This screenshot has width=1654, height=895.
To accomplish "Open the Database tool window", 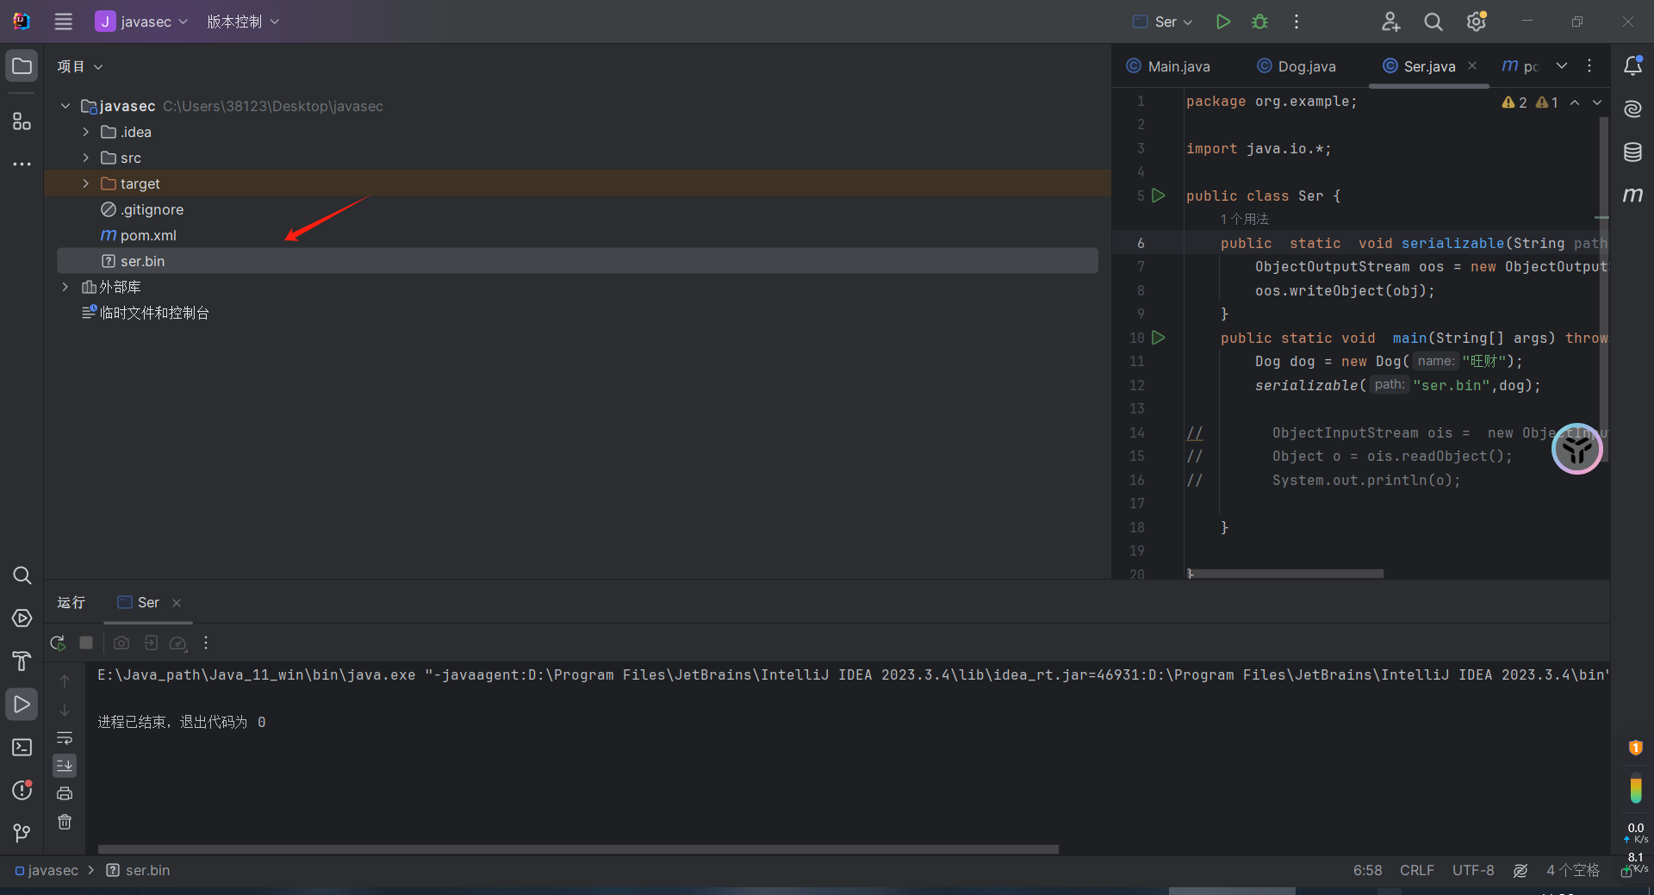I will point(1632,152).
